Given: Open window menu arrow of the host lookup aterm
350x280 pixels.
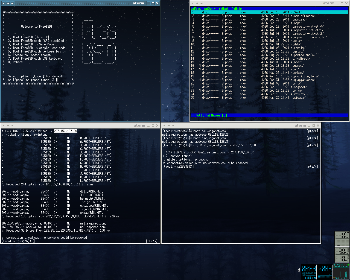Looking at the screenshot, I should tap(164, 126).
